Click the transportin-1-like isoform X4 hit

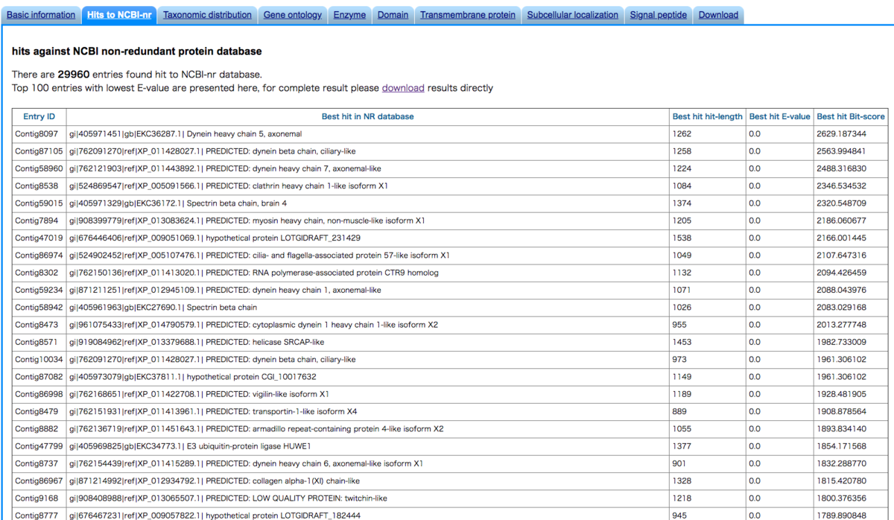(213, 411)
